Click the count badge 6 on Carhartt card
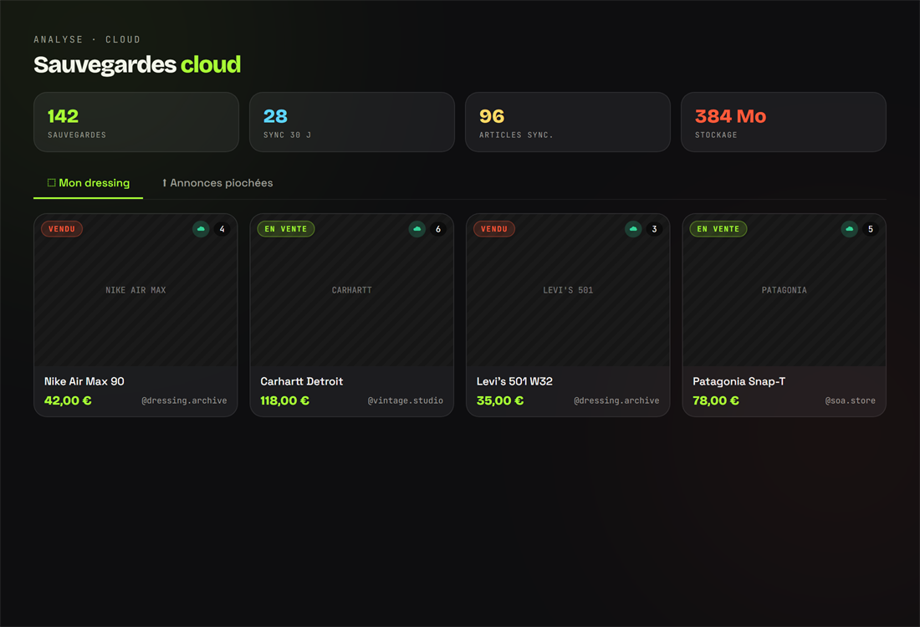 (x=438, y=229)
